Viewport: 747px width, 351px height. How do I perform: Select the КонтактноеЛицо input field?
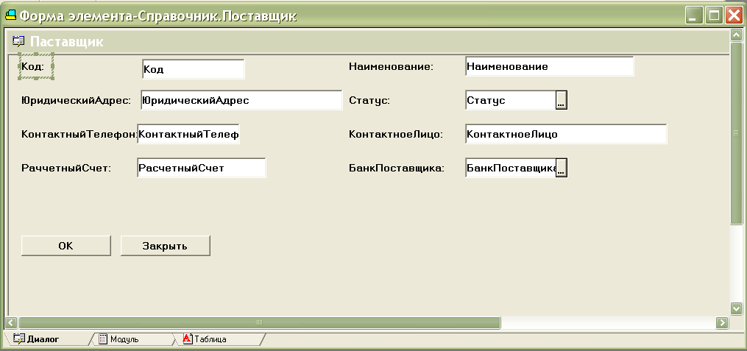(566, 134)
